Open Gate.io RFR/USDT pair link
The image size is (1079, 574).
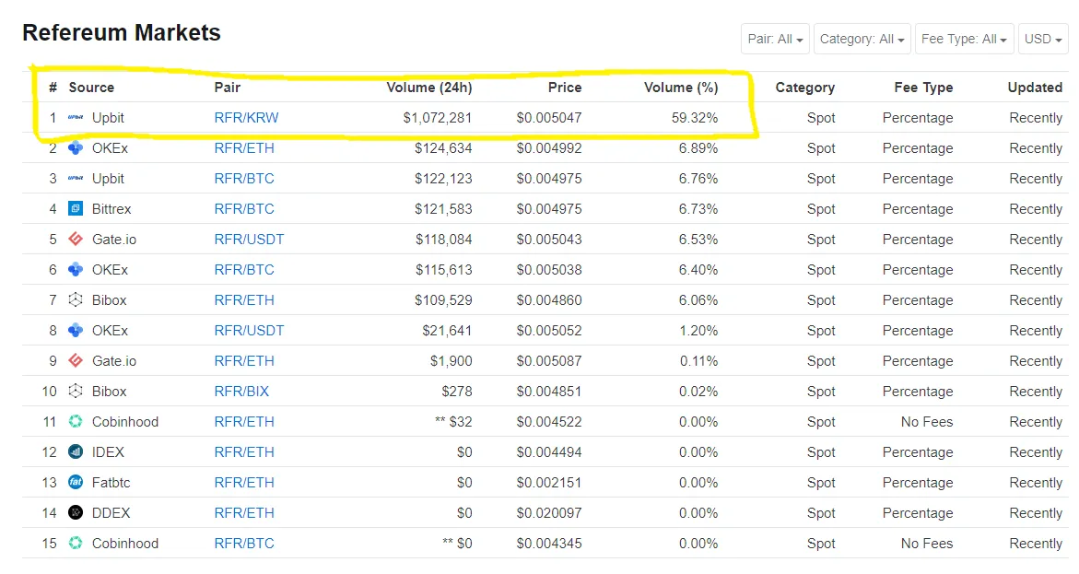point(249,239)
